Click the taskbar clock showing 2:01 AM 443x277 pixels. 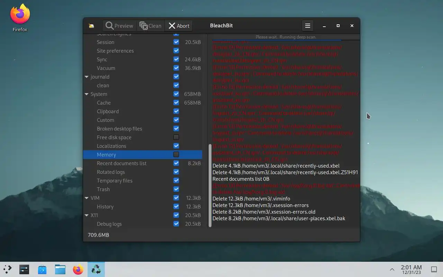(x=411, y=269)
